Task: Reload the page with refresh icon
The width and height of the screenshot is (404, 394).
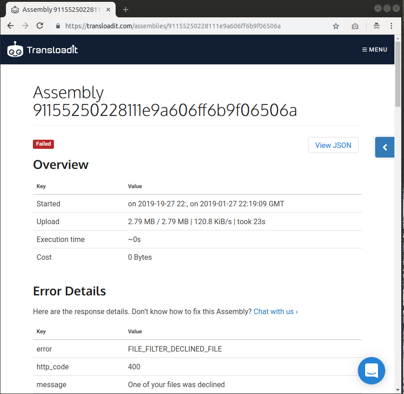Action: 40,26
